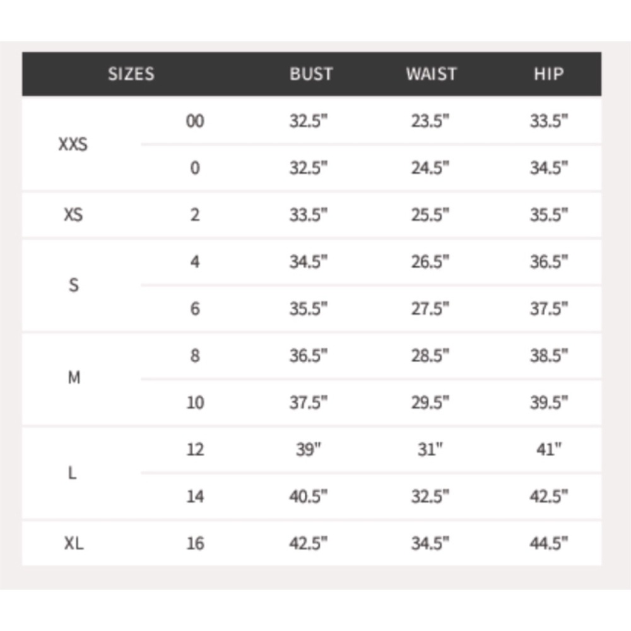631x631 pixels.
Task: Select the L size label
Action: (x=73, y=473)
